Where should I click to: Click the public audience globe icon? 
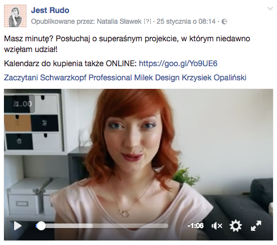[224, 22]
